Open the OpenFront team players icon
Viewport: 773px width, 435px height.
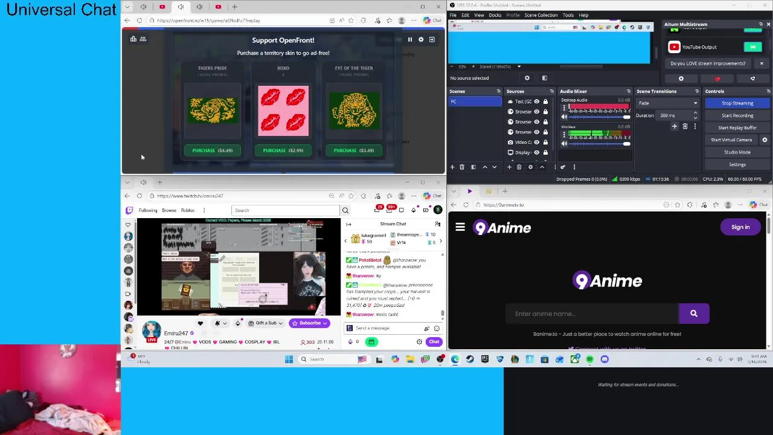pos(143,39)
